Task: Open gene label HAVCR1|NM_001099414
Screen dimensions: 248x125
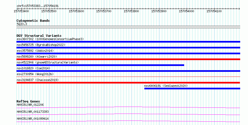Action: pos(33,119)
